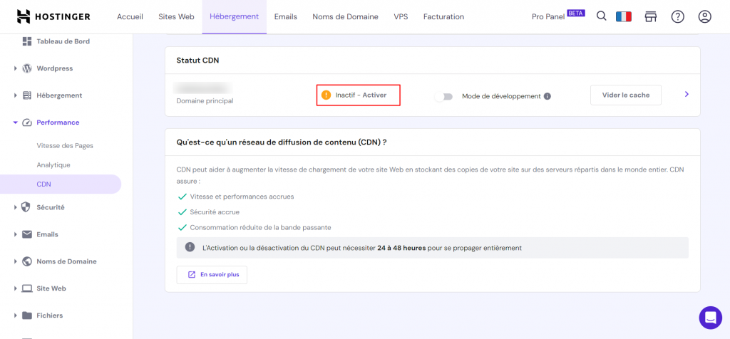This screenshot has height=339, width=730.
Task: Click the Vitesse et performances accrues line
Action: 242,197
